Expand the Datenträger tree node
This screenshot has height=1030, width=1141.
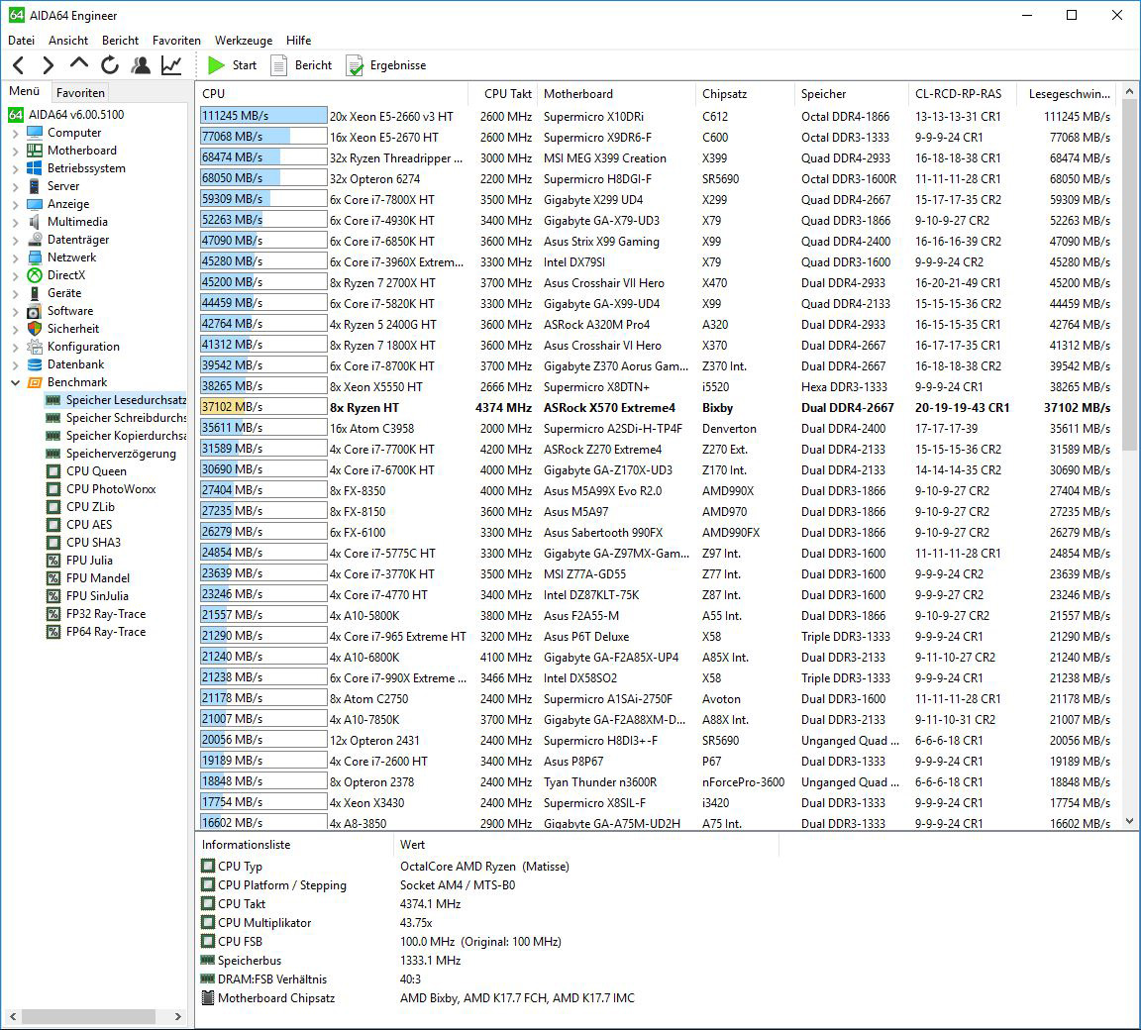(15, 240)
